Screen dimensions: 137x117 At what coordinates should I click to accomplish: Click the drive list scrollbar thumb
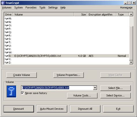pyautogui.click(x=131, y=43)
